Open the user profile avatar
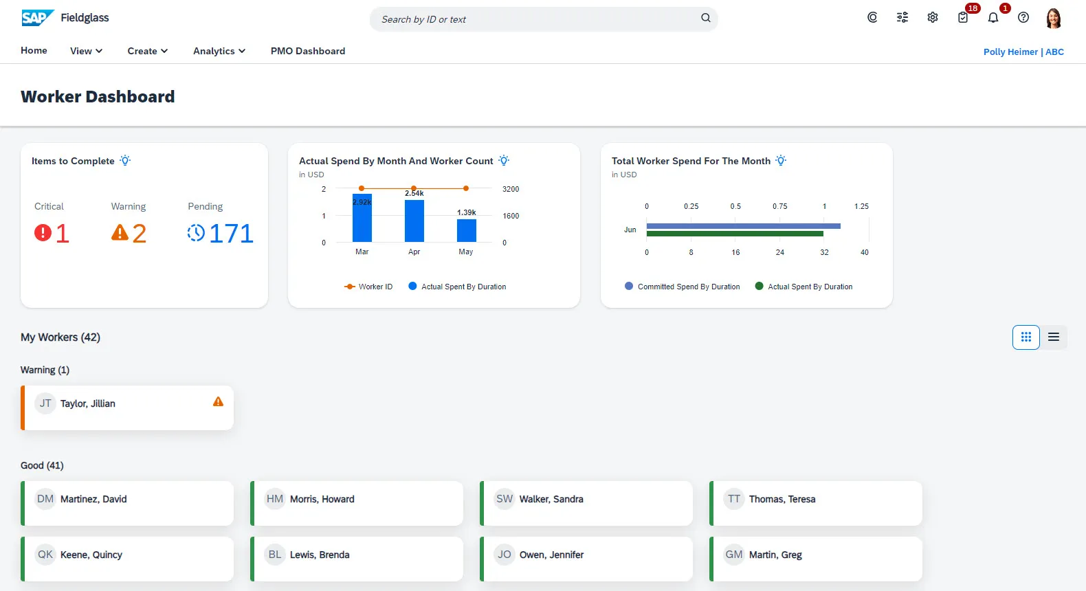 1054,18
